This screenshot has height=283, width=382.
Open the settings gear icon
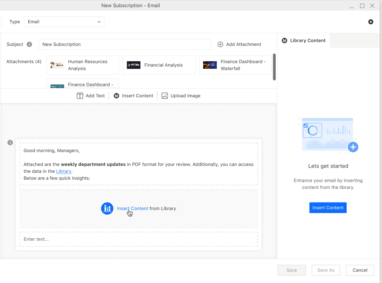click(x=371, y=22)
